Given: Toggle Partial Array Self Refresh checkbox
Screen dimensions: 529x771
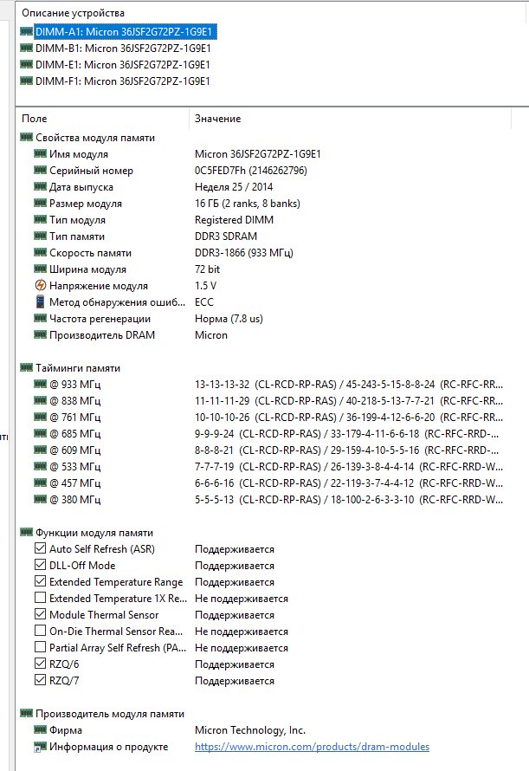Looking at the screenshot, I should pos(41,647).
